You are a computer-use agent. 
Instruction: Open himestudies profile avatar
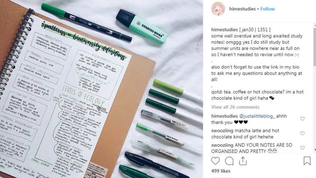pyautogui.click(x=218, y=9)
